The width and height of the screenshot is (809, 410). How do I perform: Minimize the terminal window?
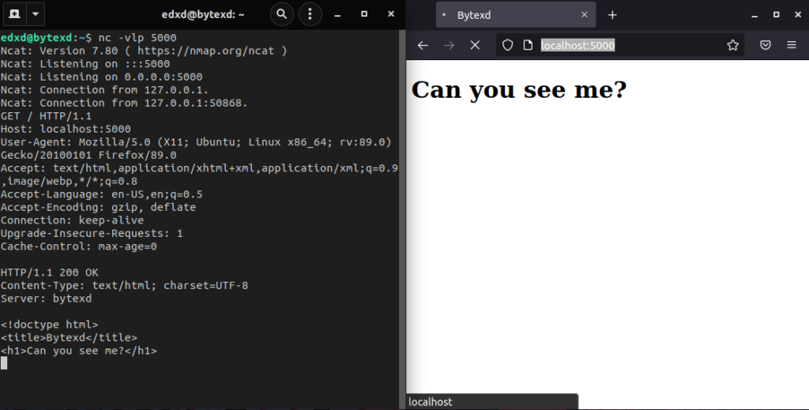pyautogui.click(x=337, y=14)
